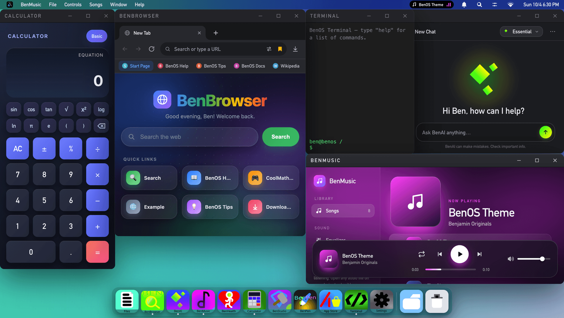Mute the BenMusic speaker icon
This screenshot has width=564, height=318.
coord(511,259)
